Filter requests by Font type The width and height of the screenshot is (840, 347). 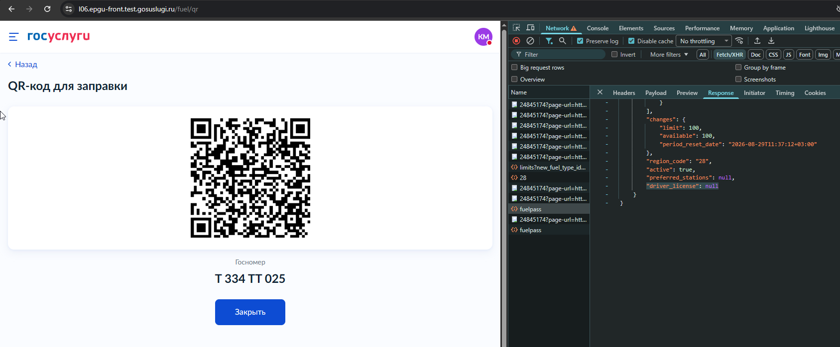tap(805, 55)
